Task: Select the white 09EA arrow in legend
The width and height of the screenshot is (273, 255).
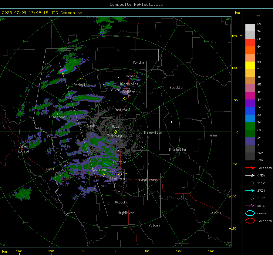Action: [x=250, y=176]
